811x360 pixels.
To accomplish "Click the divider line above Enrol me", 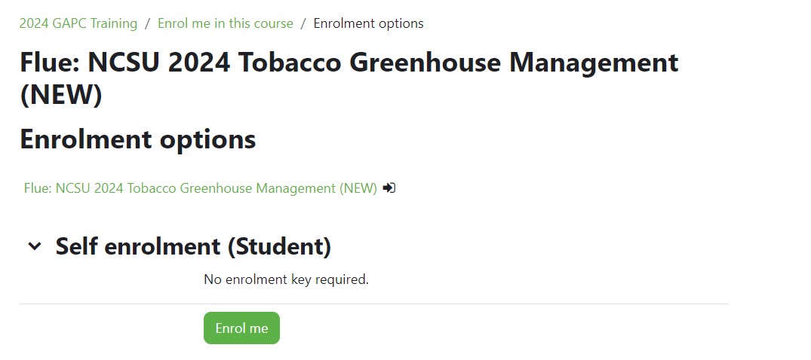I will (374, 304).
